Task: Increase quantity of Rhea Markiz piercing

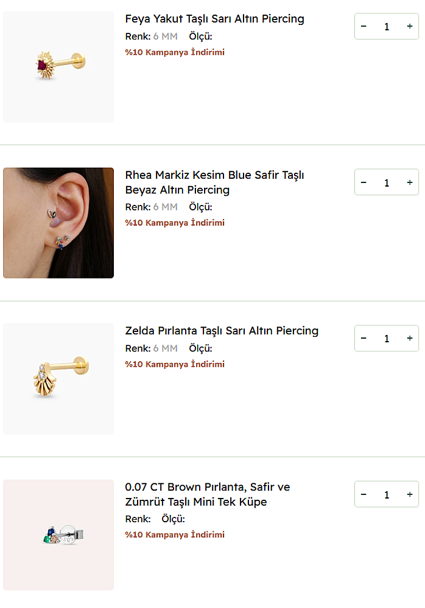Action: coord(410,182)
